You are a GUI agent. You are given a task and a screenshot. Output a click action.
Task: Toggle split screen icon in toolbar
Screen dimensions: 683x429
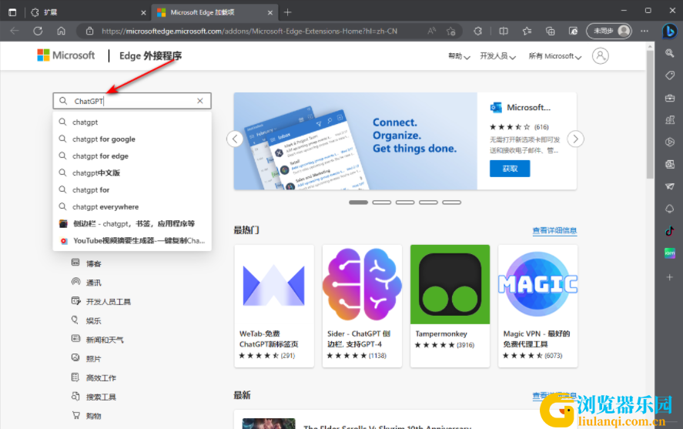pos(504,31)
